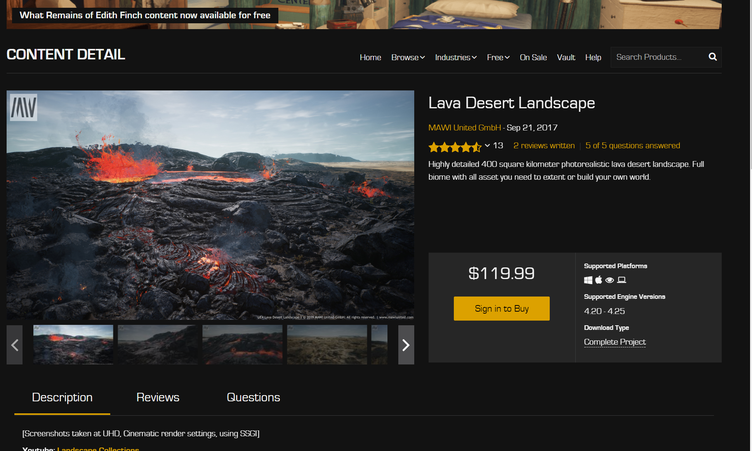Expand the Industries dropdown menu
The width and height of the screenshot is (752, 451).
click(456, 57)
